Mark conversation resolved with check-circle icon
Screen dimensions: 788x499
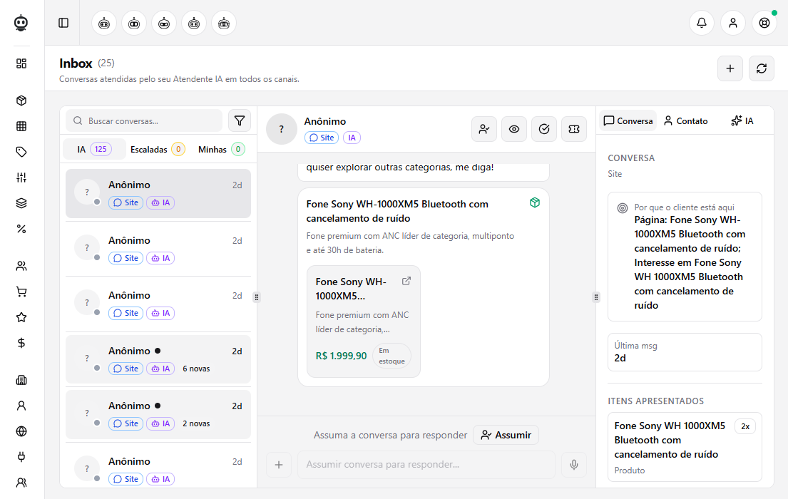click(544, 129)
